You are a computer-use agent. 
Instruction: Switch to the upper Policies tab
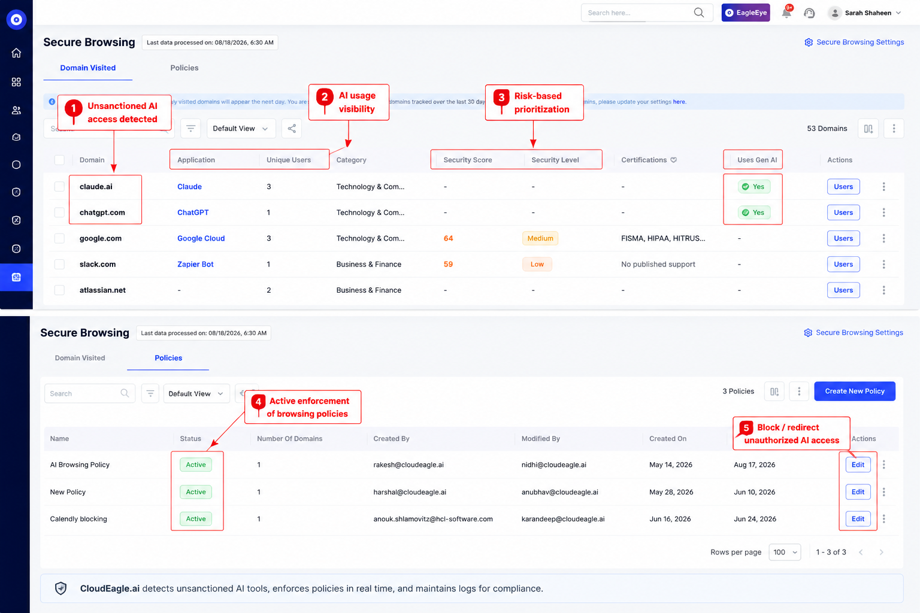[184, 68]
